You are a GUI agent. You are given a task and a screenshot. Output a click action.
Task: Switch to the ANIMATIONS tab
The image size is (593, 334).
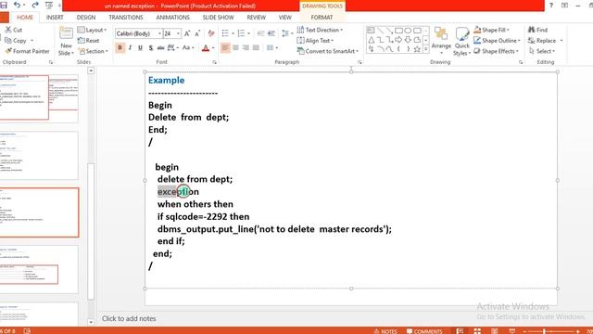pyautogui.click(x=172, y=18)
